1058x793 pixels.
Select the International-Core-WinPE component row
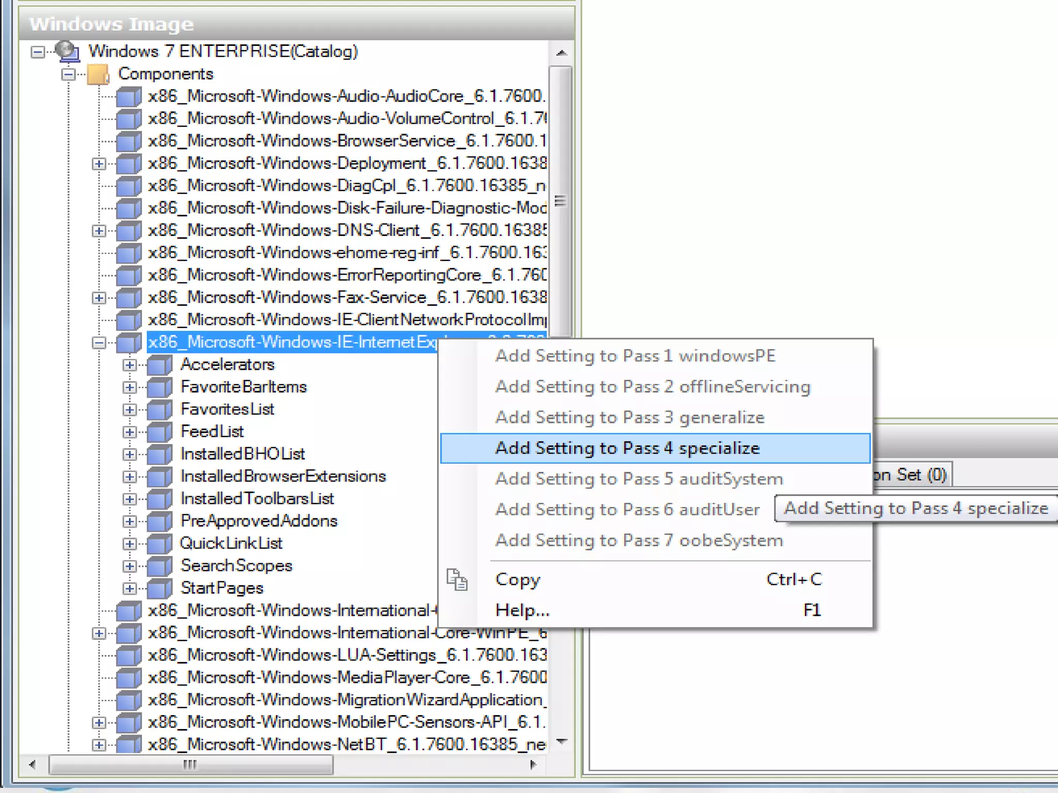[x=347, y=633]
